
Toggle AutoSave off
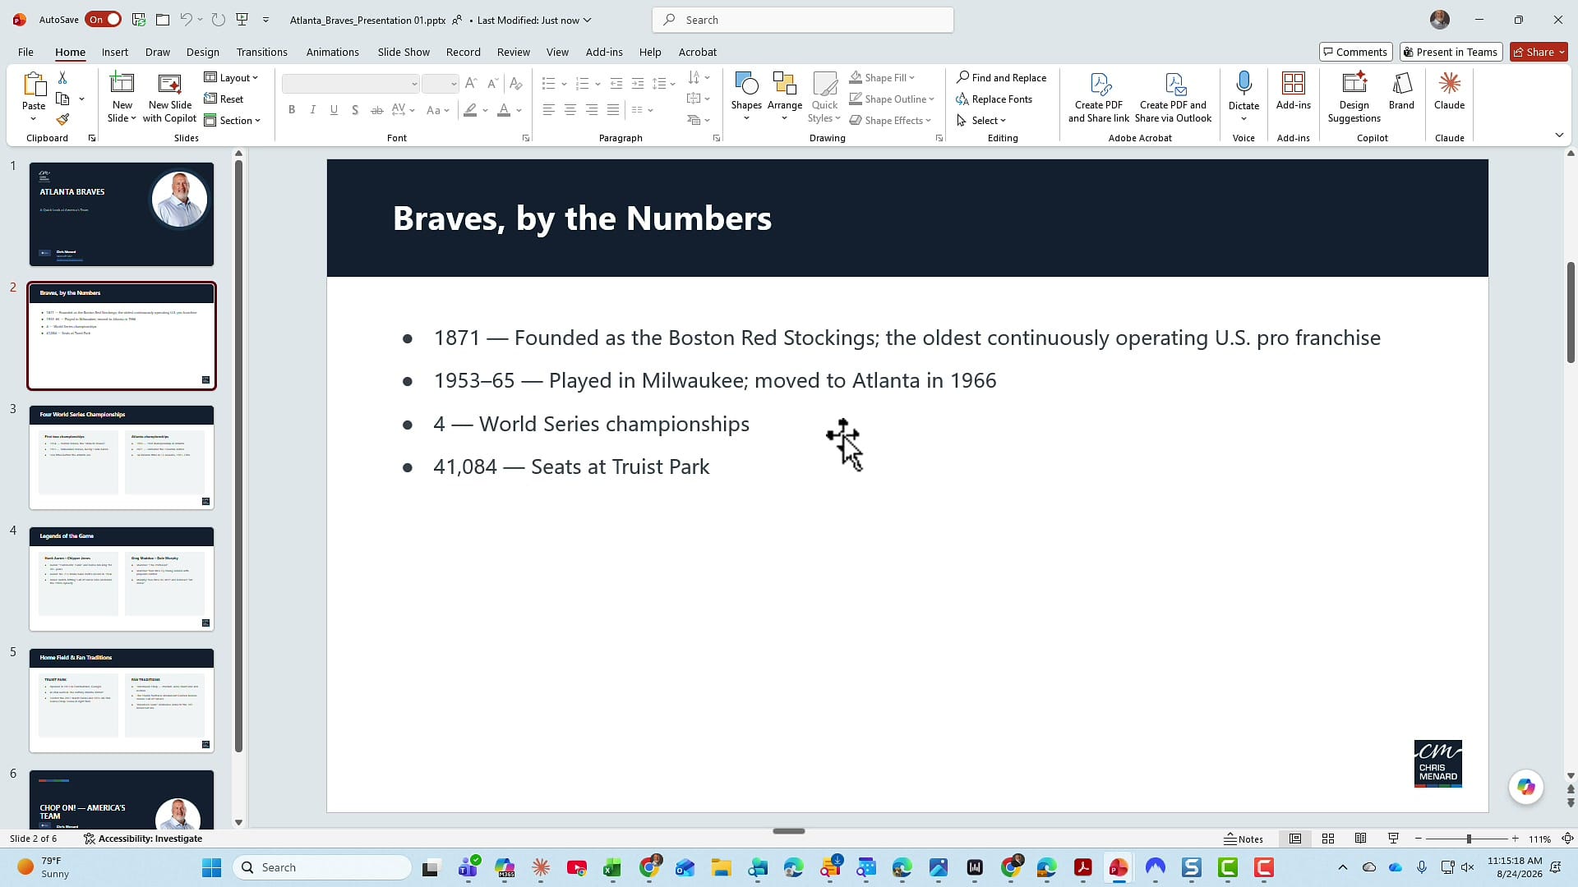(x=103, y=20)
